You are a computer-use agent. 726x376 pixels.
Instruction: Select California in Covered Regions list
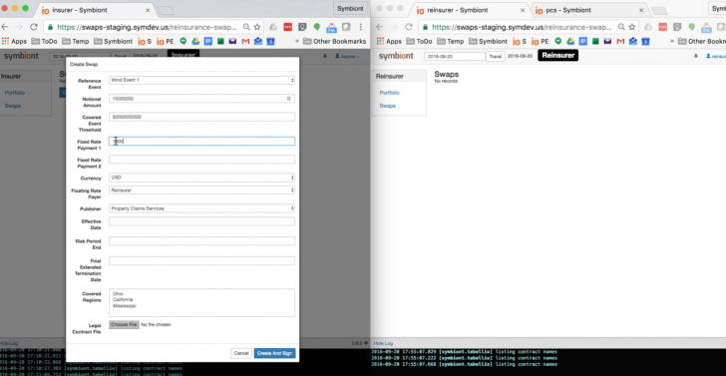tap(123, 299)
